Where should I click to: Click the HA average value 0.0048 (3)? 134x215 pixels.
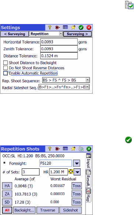point(24,186)
